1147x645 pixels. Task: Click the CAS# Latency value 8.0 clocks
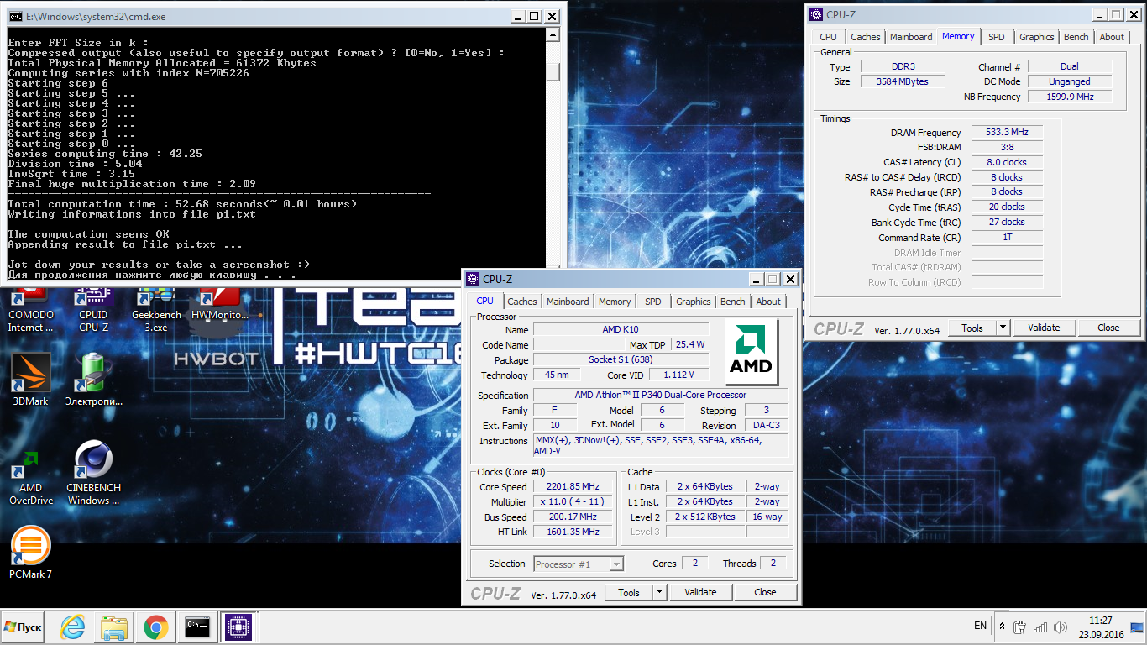point(1008,162)
